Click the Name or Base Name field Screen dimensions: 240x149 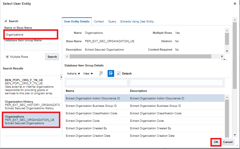tap(31, 34)
